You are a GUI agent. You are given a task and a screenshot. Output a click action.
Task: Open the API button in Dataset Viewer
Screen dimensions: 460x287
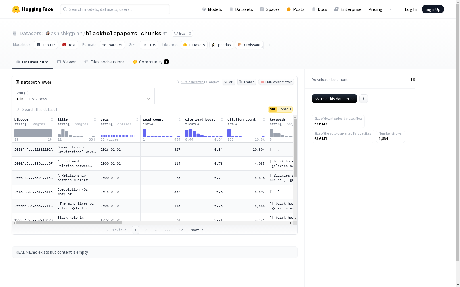(x=229, y=82)
